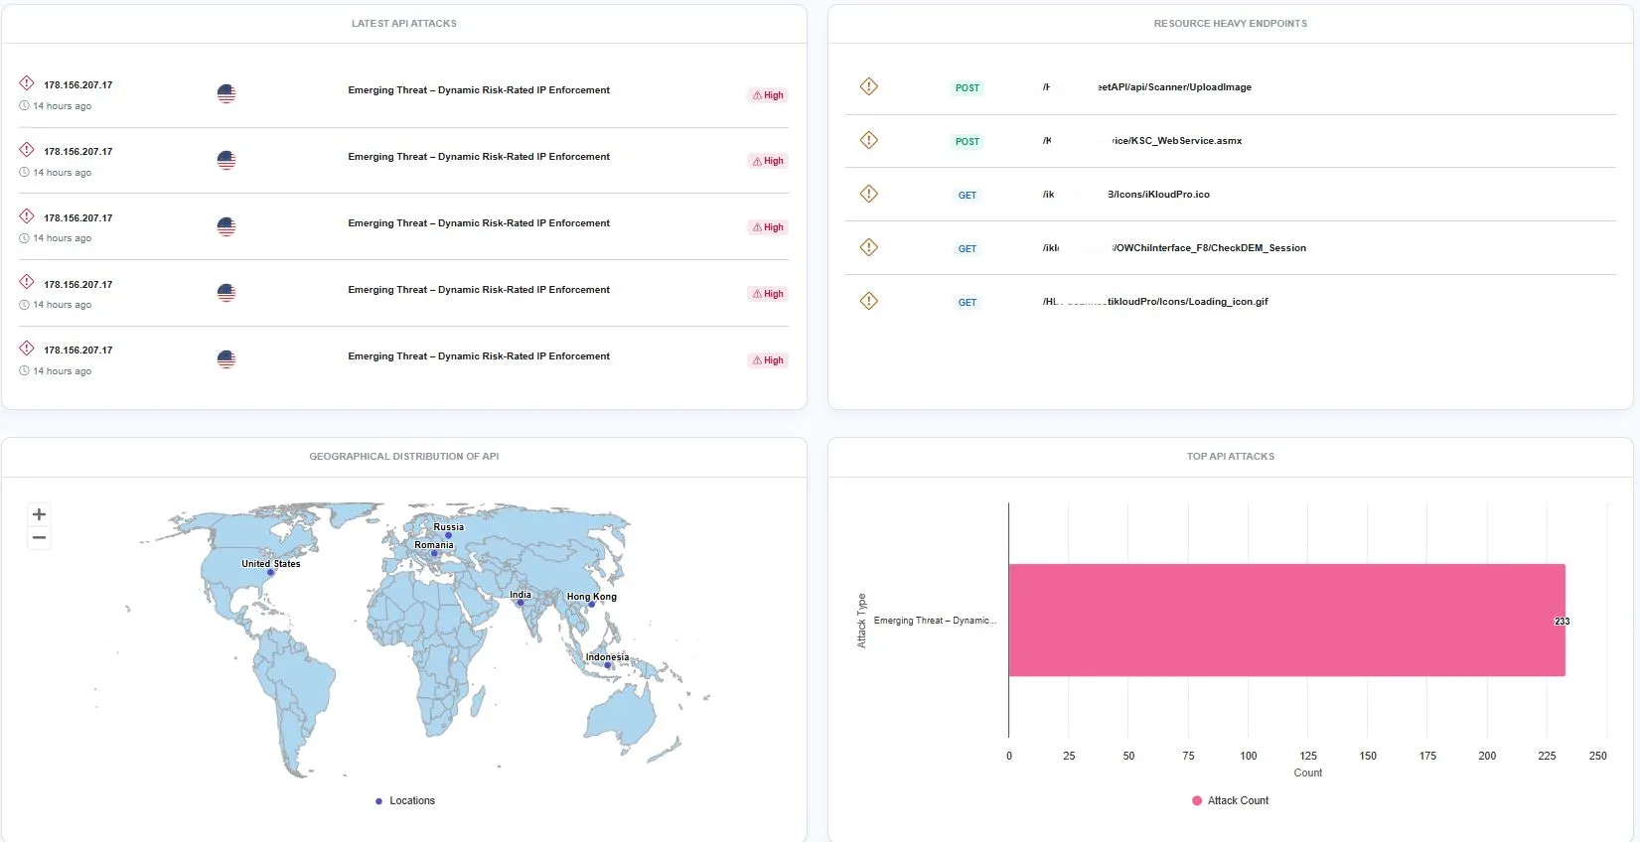The width and height of the screenshot is (1640, 842).
Task: Click the Russia location dot on map
Action: [448, 535]
